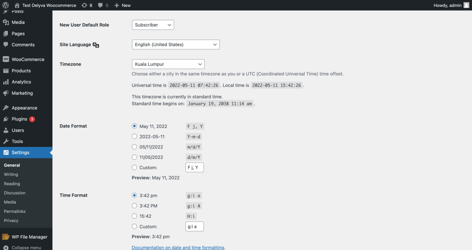The width and height of the screenshot is (472, 250).
Task: Click the Settings sliders icon
Action: click(x=6, y=152)
